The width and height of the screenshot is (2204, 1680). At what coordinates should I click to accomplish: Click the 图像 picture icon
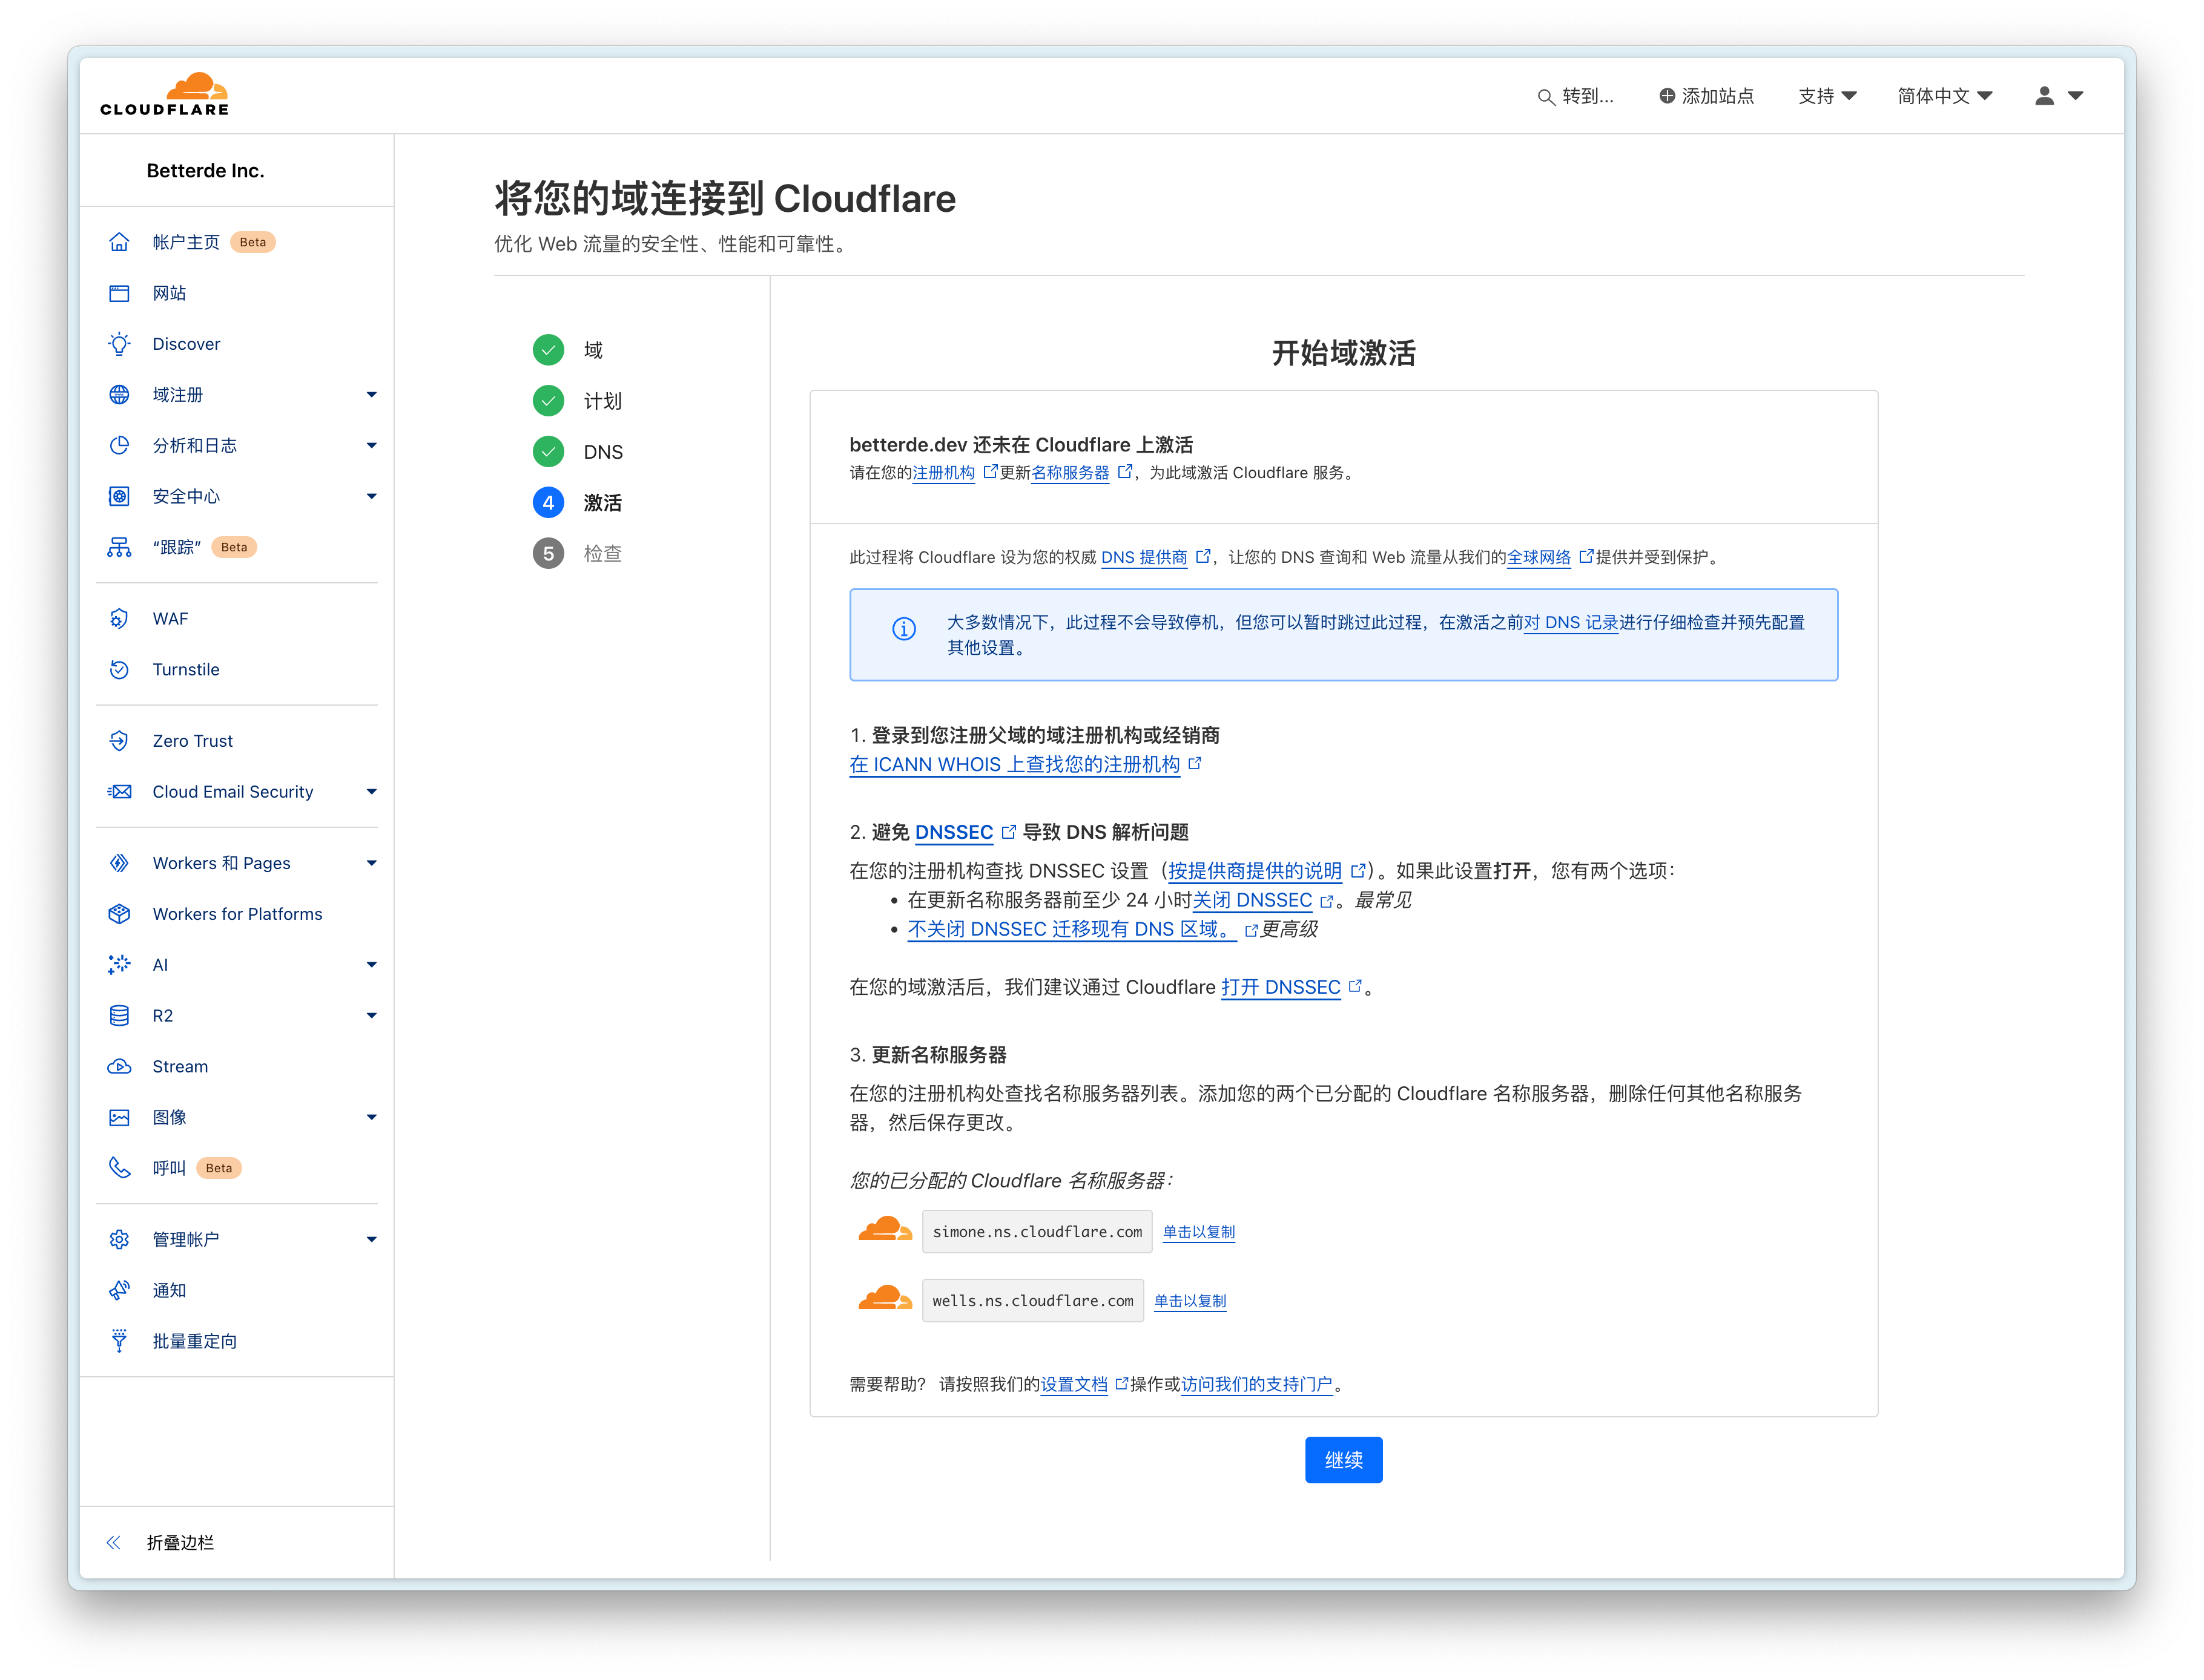(119, 1117)
